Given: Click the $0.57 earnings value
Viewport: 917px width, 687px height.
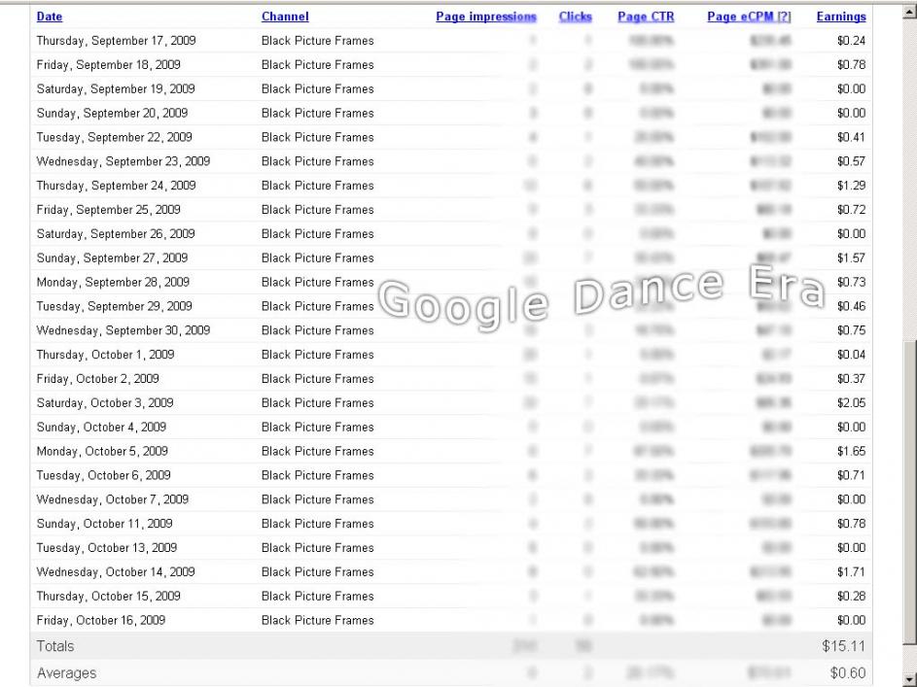Looking at the screenshot, I should click(851, 161).
